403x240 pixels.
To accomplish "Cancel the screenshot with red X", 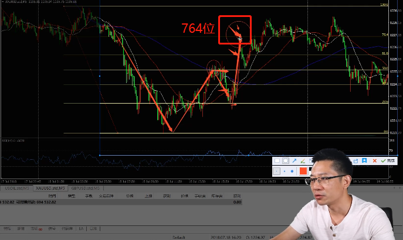I will (374, 161).
